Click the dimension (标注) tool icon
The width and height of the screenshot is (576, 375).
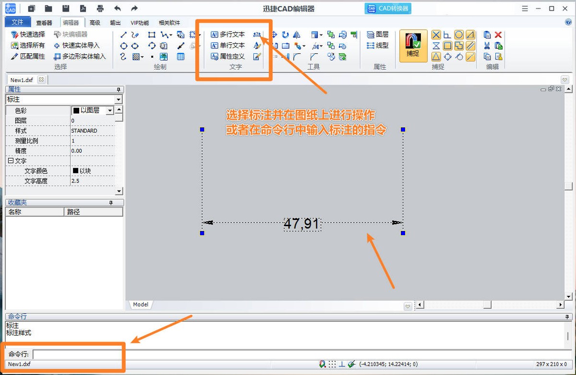click(x=257, y=35)
